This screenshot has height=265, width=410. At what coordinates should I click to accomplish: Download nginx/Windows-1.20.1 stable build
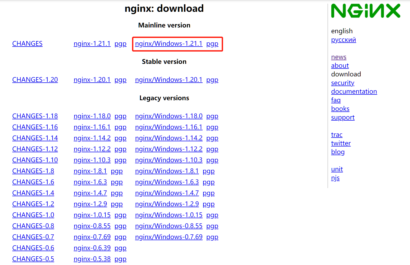(x=169, y=80)
